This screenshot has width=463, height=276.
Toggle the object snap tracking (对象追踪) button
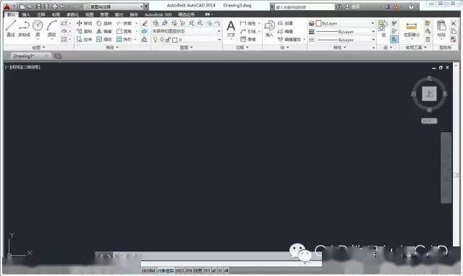click(165, 270)
